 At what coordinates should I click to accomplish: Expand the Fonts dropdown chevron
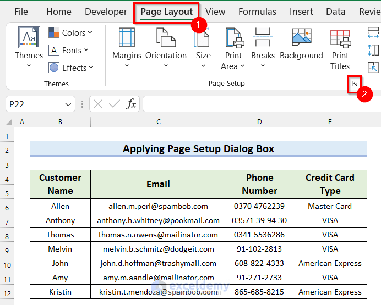tap(86, 50)
